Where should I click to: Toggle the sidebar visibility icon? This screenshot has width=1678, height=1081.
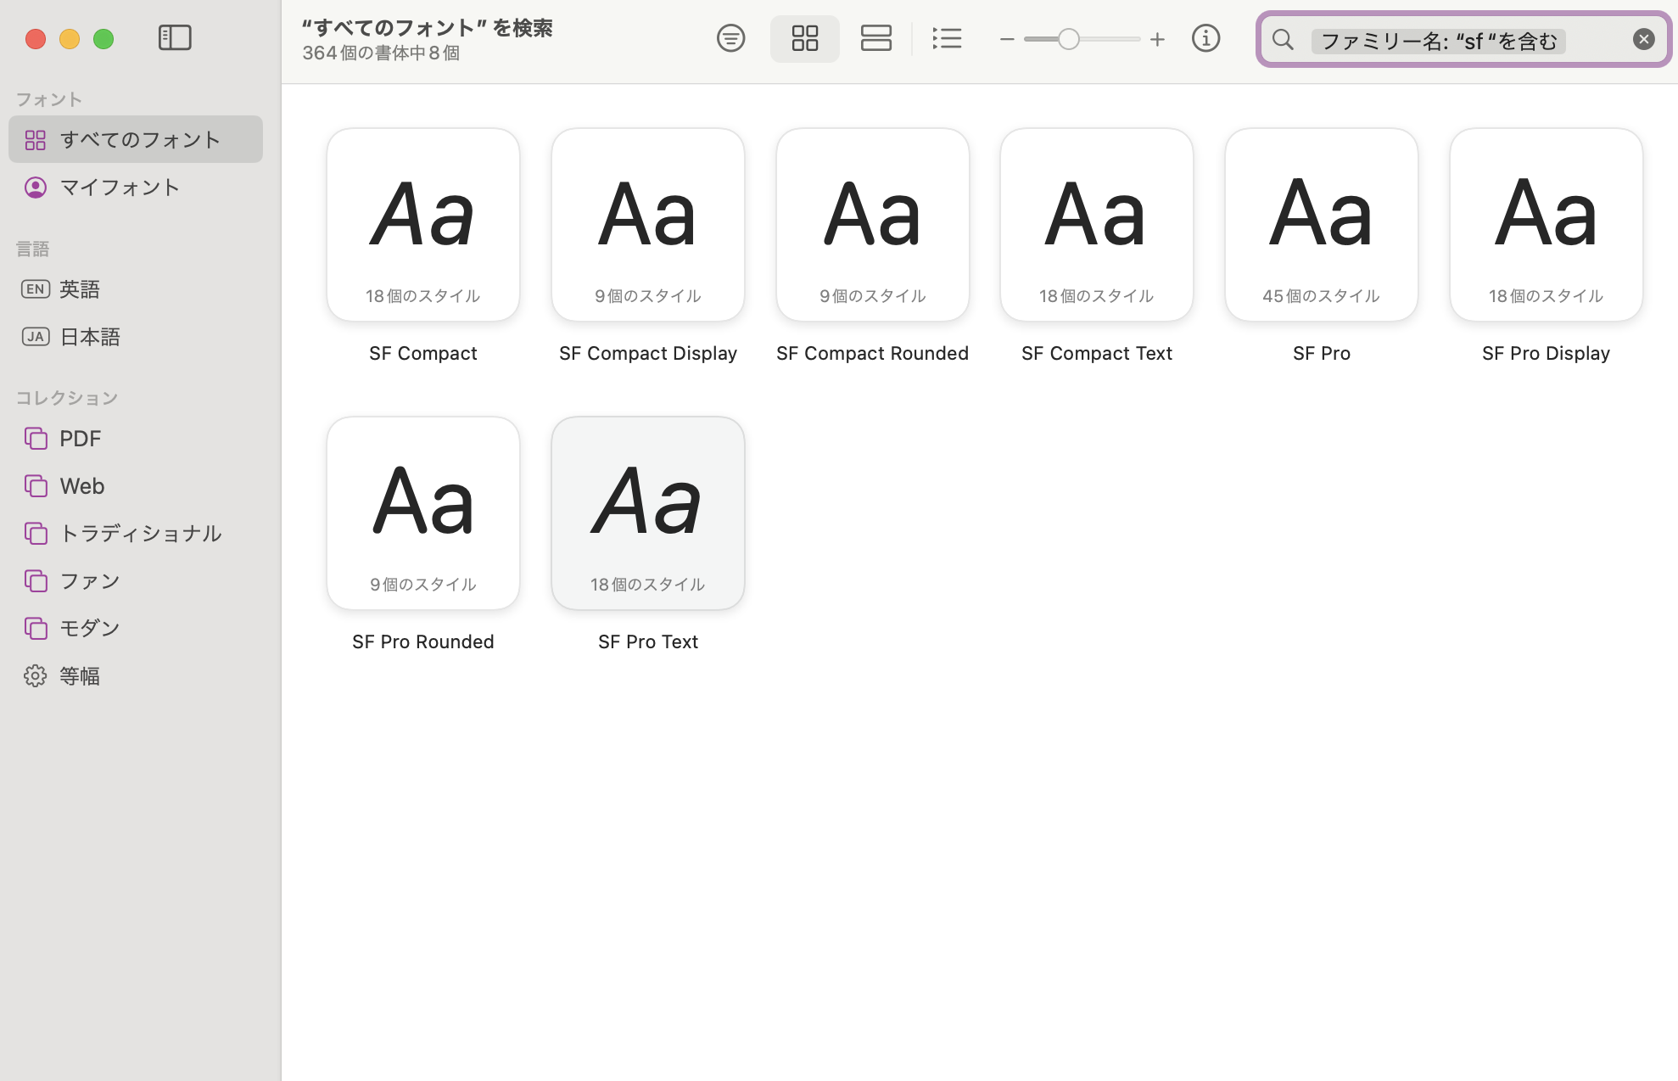[175, 38]
